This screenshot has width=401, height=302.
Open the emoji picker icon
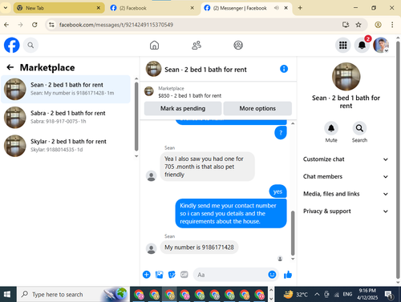pyautogui.click(x=272, y=275)
